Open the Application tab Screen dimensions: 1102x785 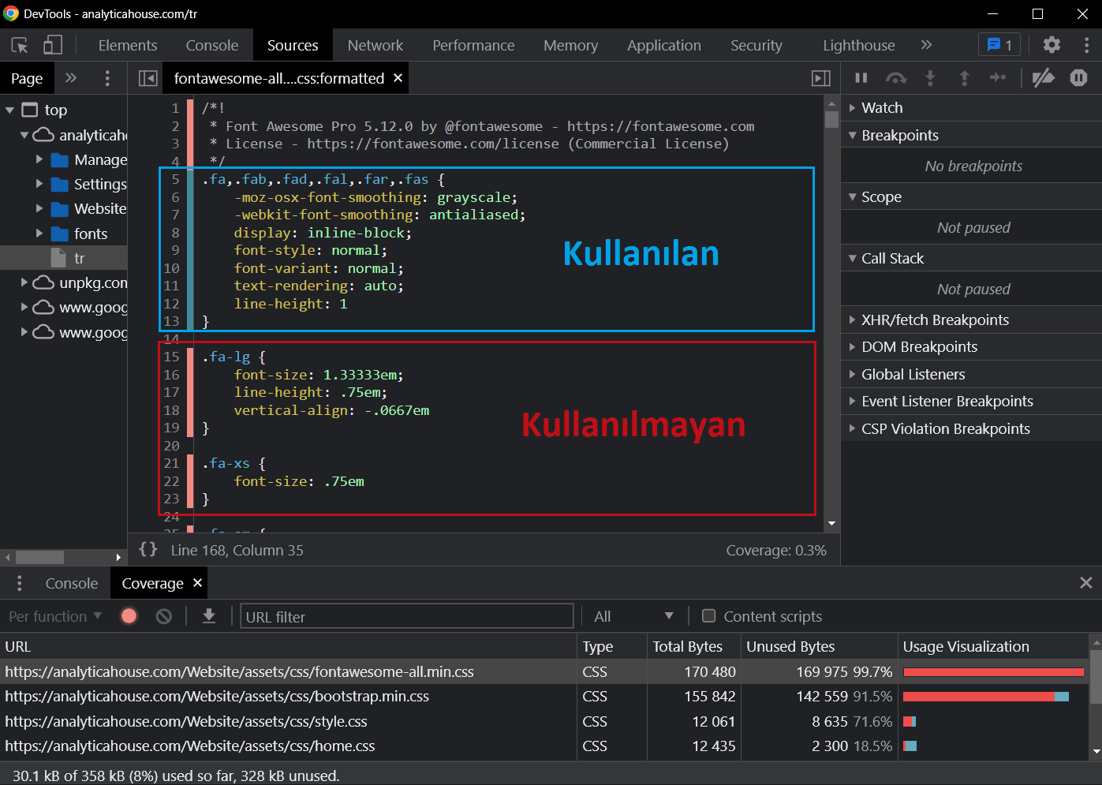click(664, 46)
